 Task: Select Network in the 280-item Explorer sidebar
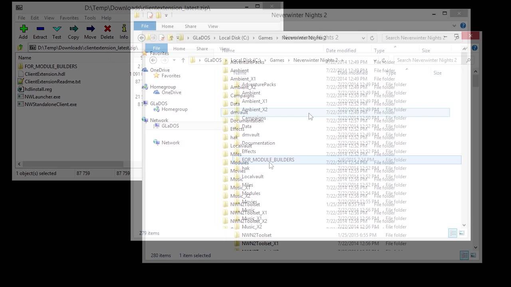(170, 142)
